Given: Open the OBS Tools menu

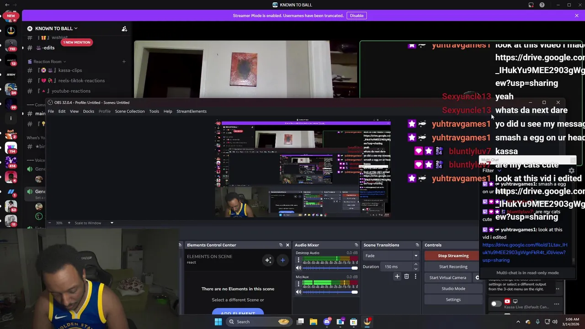Looking at the screenshot, I should point(154,111).
